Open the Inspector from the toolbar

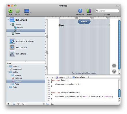(80, 11)
